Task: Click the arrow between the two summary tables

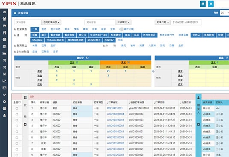Action: 153,71
